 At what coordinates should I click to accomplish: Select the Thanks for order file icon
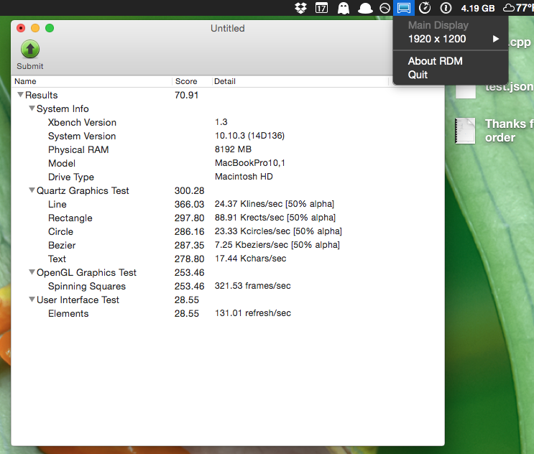465,131
